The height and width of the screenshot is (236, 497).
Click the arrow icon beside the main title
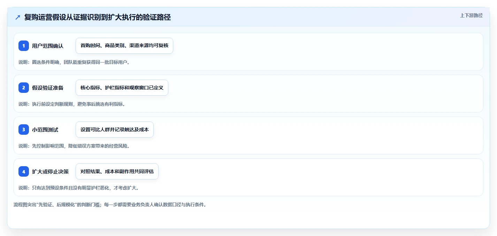pos(18,17)
